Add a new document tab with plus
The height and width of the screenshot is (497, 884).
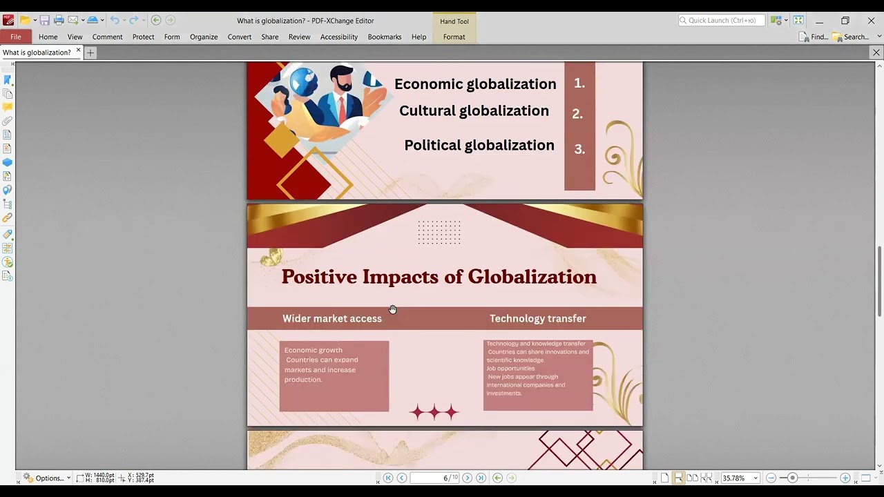pos(90,52)
